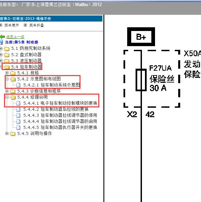
Task: Expand the 5.3 液压制动器 node
Action: 1,61
